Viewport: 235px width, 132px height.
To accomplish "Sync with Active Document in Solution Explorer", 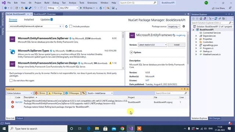I will pos(216,19).
